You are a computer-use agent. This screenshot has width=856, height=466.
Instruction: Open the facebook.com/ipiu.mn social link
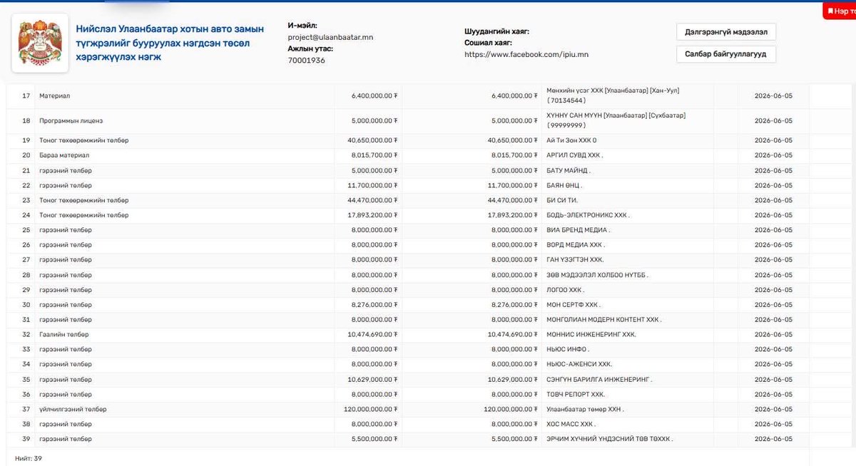coord(526,54)
